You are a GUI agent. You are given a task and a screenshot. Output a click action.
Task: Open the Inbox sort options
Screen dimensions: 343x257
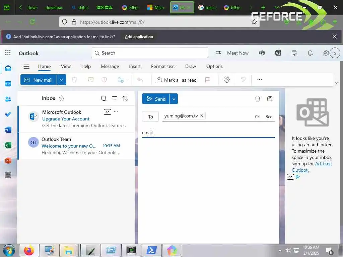point(125,98)
